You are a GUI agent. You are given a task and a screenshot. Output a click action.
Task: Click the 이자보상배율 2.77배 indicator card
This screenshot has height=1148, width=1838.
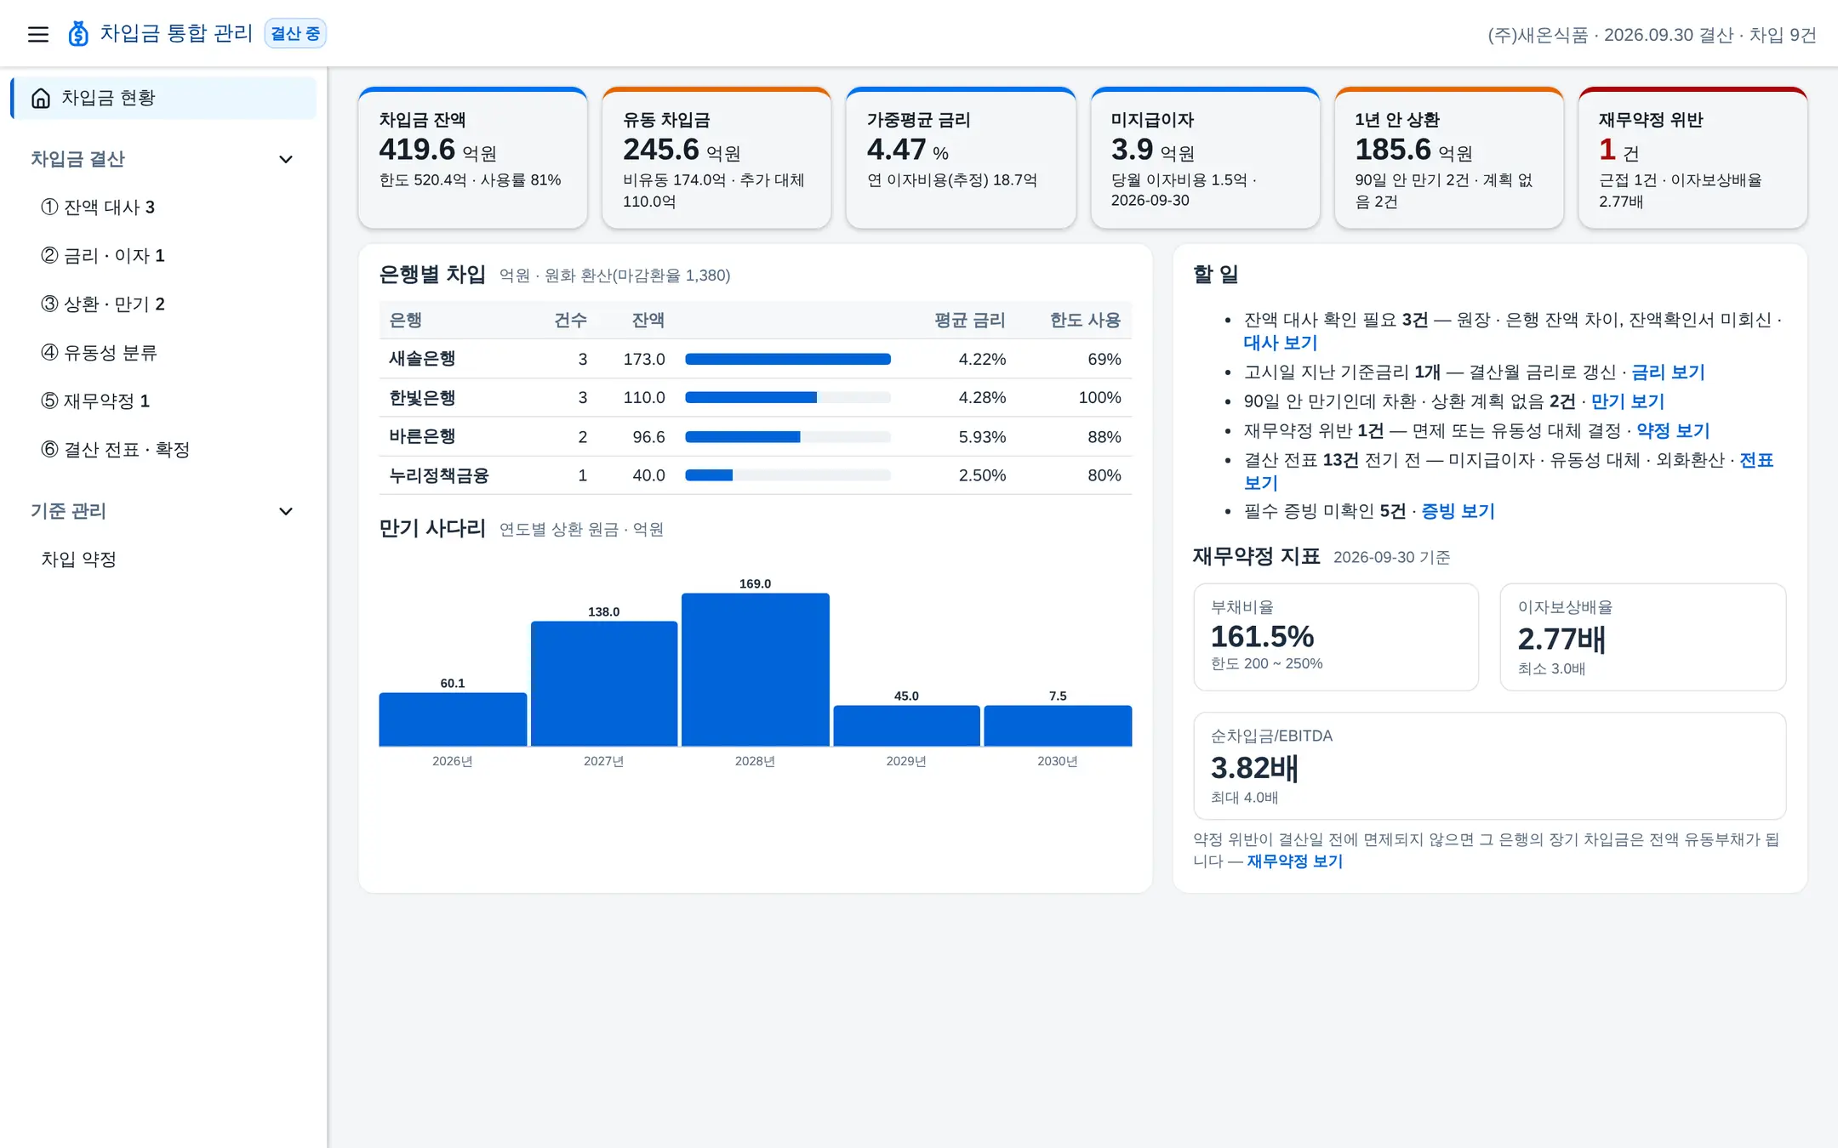coord(1642,637)
